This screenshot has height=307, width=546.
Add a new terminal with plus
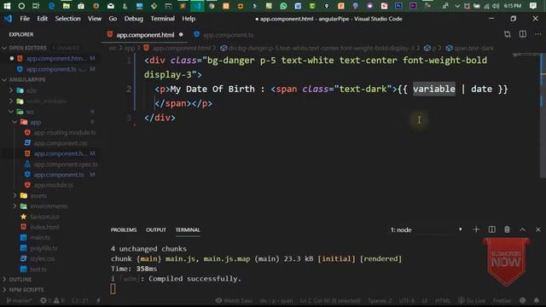476,229
